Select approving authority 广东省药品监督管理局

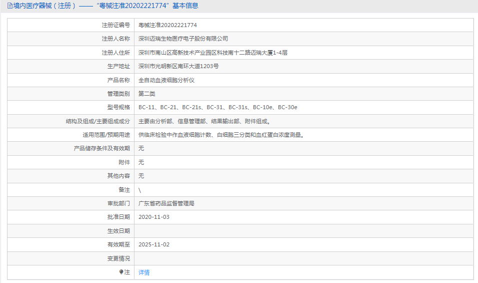166,203
